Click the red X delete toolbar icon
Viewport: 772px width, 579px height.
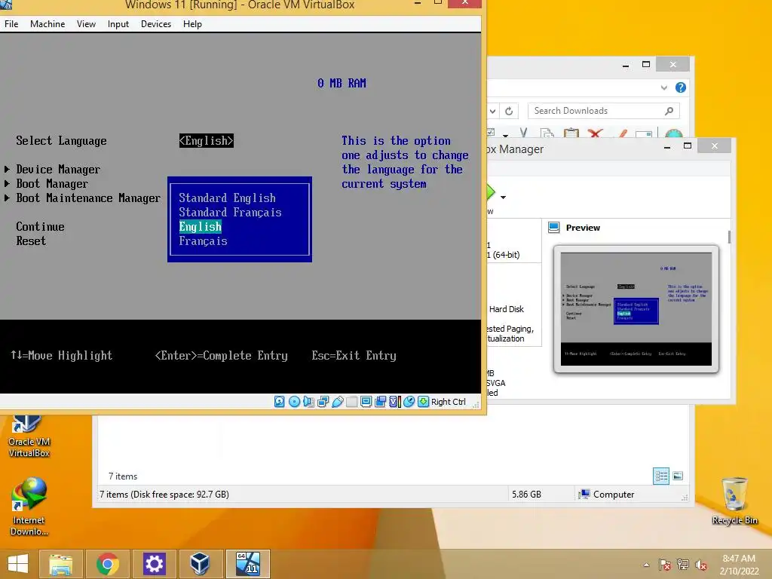[596, 133]
